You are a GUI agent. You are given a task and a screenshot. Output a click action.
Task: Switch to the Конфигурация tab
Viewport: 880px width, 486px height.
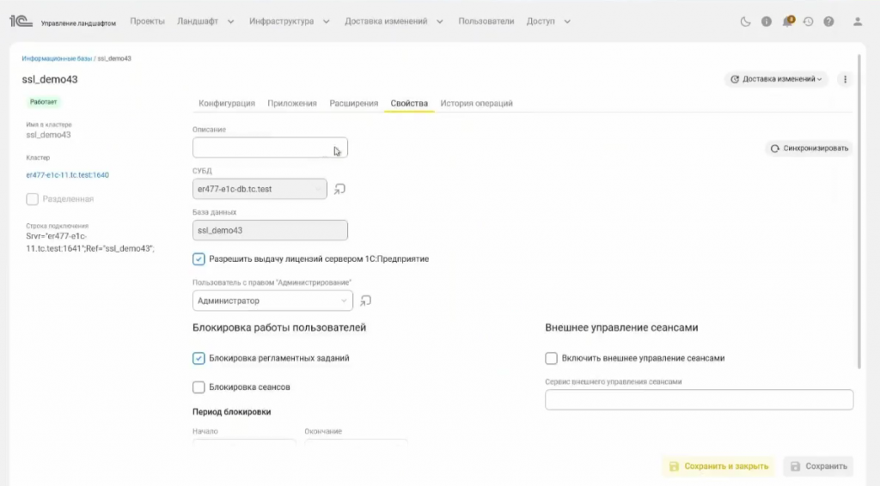[227, 103]
